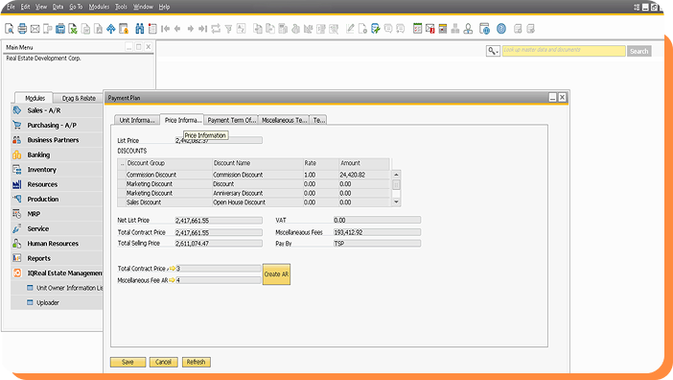Click the Print Preview toolbar icon
Screen dimensions: 673x380
pyautogui.click(x=9, y=29)
